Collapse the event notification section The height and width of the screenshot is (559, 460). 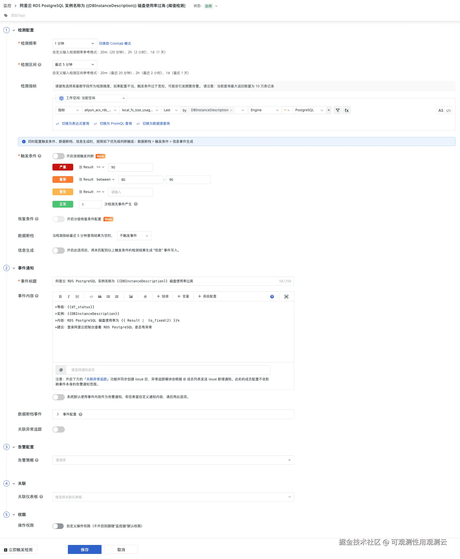[x=14, y=268]
